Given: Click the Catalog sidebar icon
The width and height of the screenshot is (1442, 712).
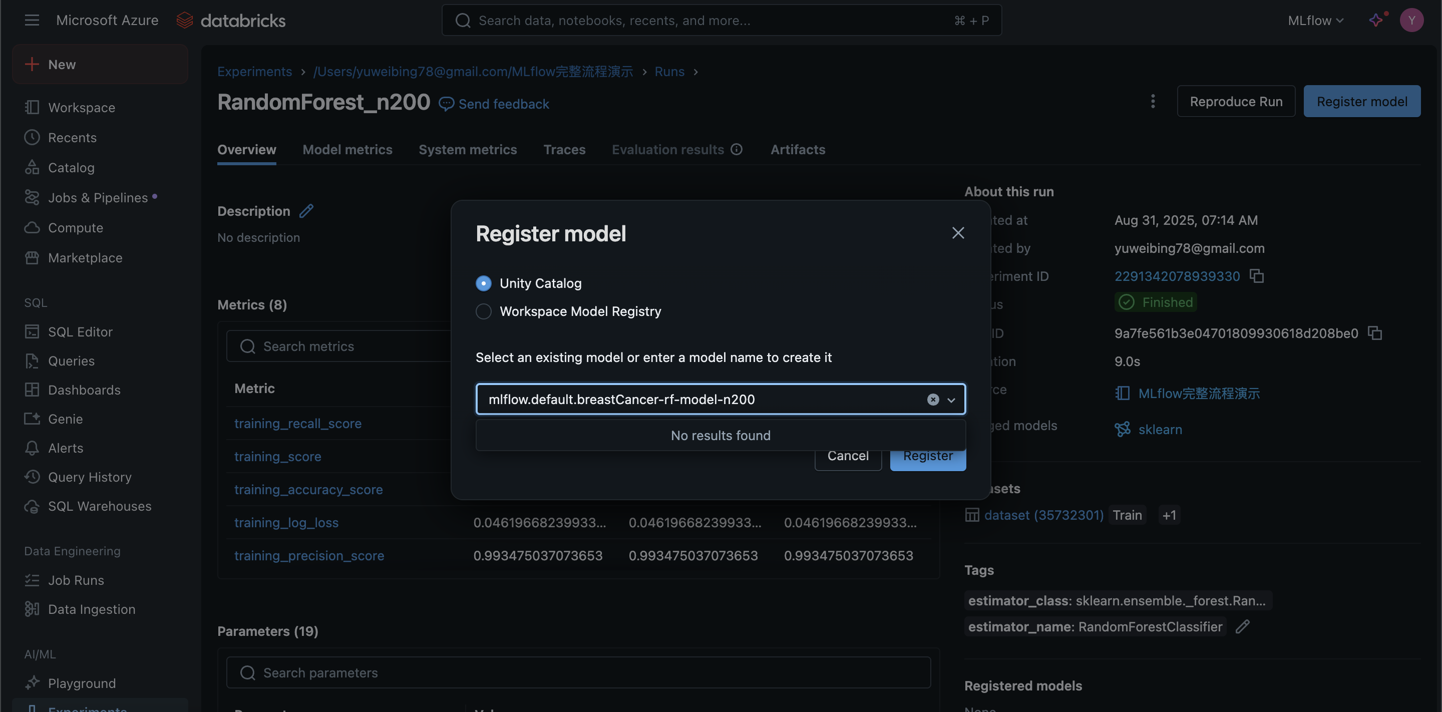Looking at the screenshot, I should (32, 167).
